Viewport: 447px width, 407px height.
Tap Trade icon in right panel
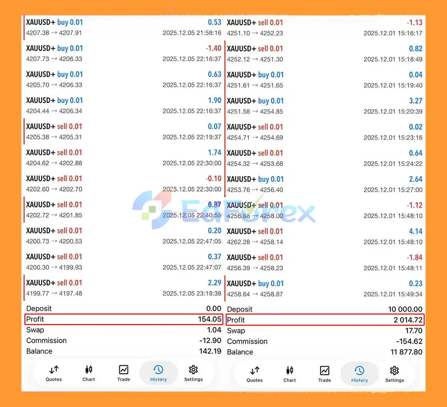click(324, 374)
